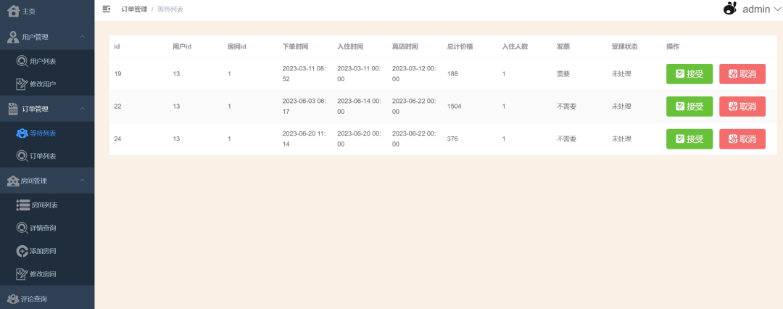The image size is (783, 309).
Task: Click the home icon beside 主页
Action: pyautogui.click(x=14, y=11)
